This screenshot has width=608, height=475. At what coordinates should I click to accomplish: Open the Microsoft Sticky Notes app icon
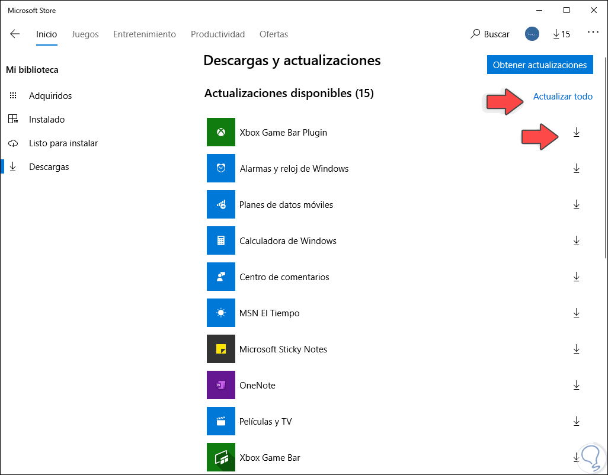(x=220, y=349)
